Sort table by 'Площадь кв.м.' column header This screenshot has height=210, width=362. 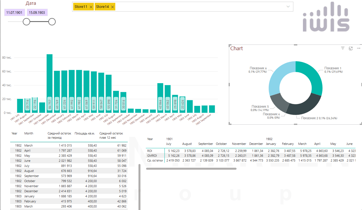pyautogui.click(x=84, y=133)
